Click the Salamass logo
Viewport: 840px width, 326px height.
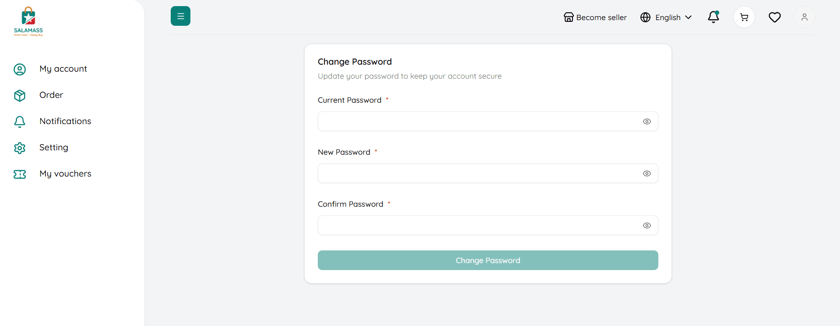tap(28, 21)
